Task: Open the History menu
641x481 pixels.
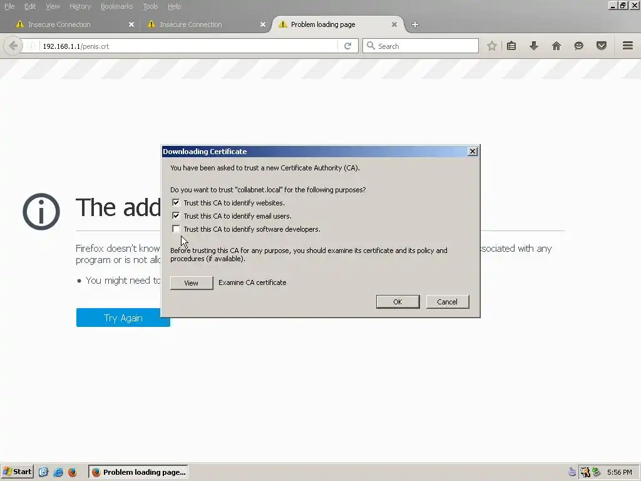Action: click(x=80, y=6)
